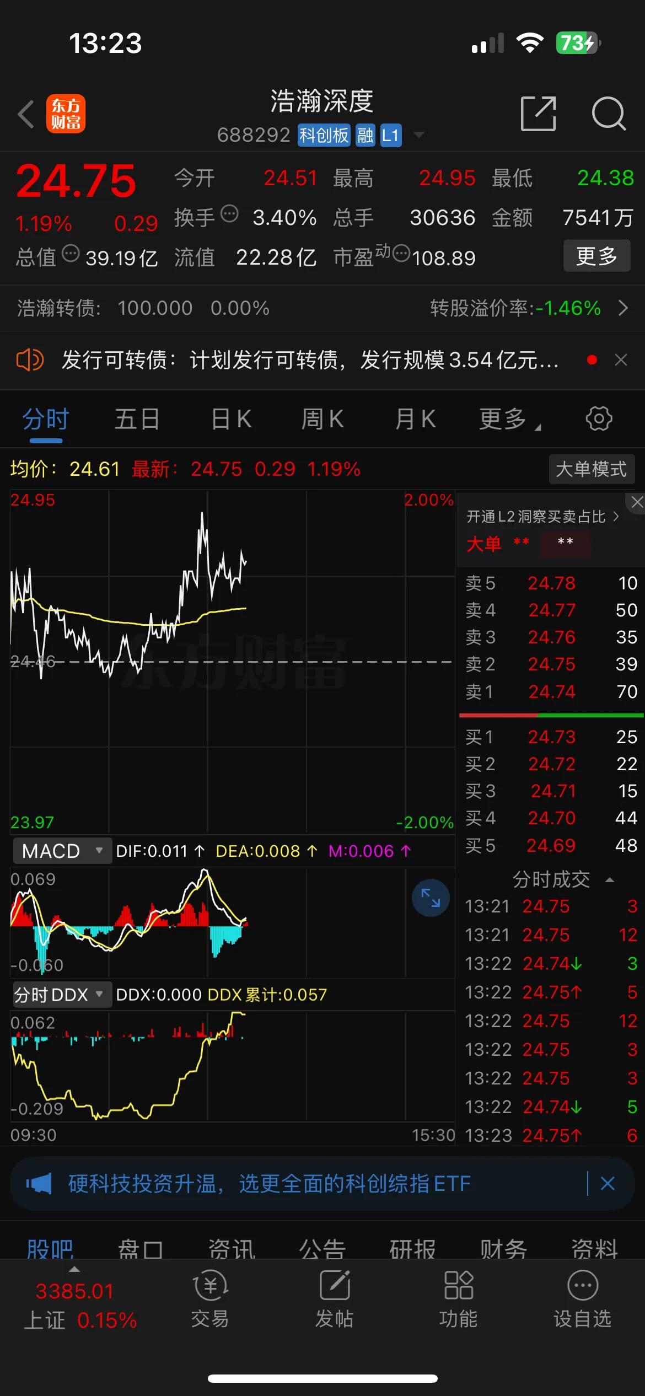Open the 分时DDX indicator dropdown
This screenshot has height=1396, width=645.
(x=62, y=994)
